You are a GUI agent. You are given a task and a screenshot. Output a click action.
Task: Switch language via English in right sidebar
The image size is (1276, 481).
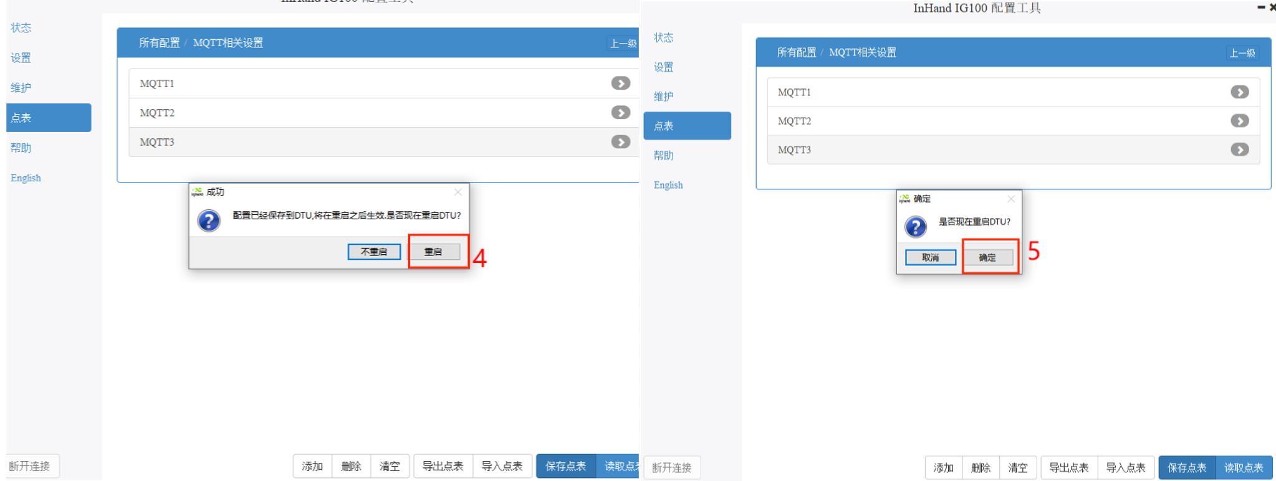pyautogui.click(x=668, y=185)
